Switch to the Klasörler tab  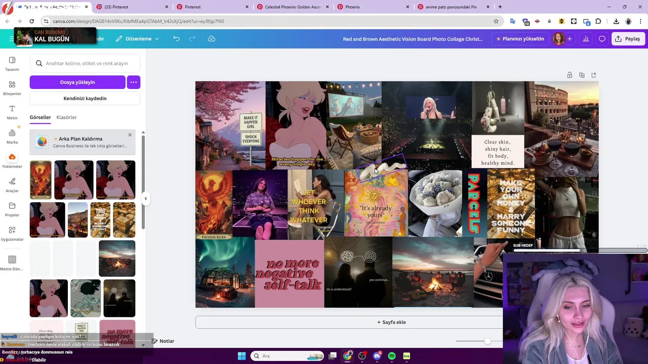pyautogui.click(x=66, y=117)
